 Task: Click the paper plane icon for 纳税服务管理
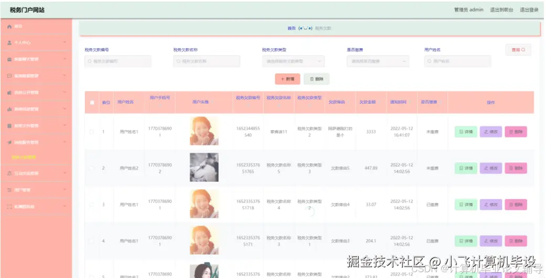9,142
